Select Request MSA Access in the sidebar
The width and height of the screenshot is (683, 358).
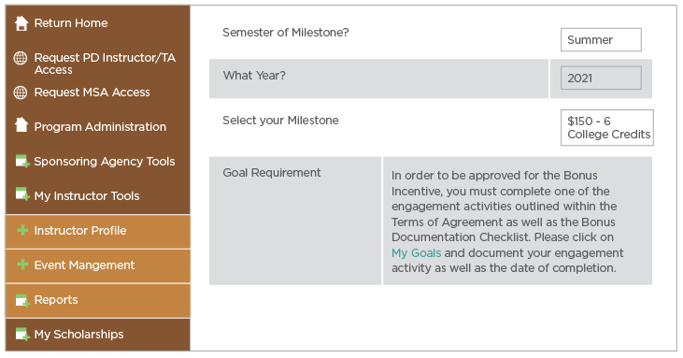coord(92,93)
